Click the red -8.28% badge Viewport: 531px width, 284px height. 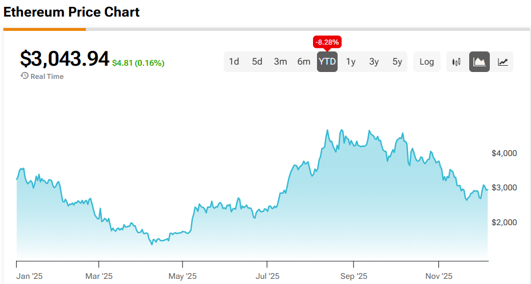click(327, 42)
